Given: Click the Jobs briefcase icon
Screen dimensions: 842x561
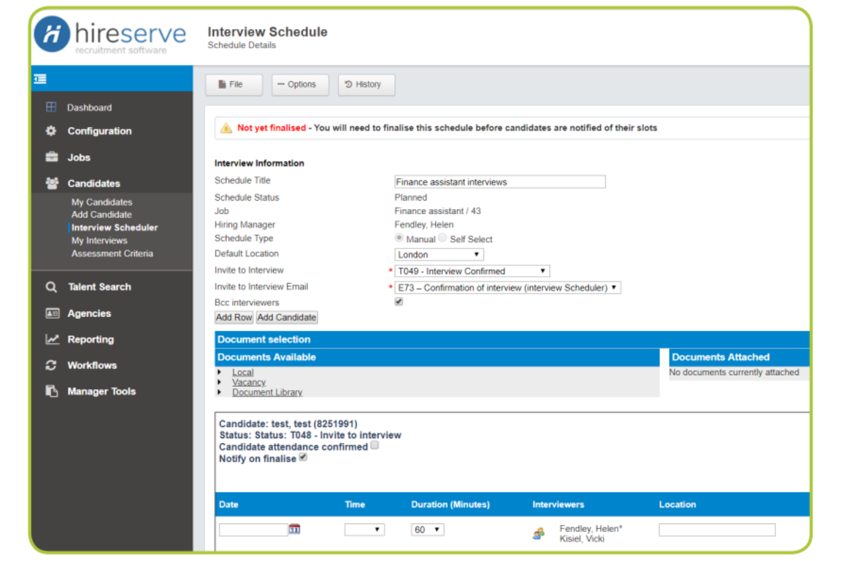Looking at the screenshot, I should click(52, 157).
